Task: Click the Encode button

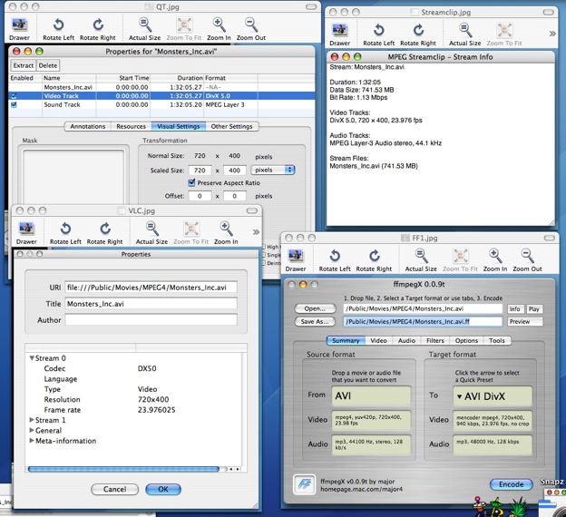Action: pyautogui.click(x=512, y=484)
